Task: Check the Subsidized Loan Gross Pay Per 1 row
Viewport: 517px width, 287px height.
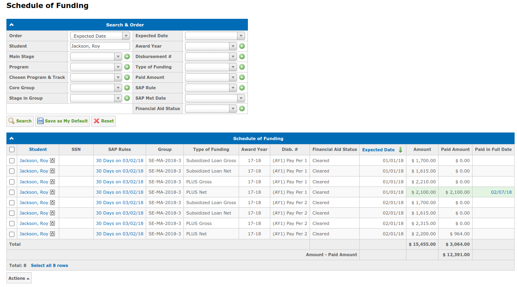Action: click(x=12, y=161)
